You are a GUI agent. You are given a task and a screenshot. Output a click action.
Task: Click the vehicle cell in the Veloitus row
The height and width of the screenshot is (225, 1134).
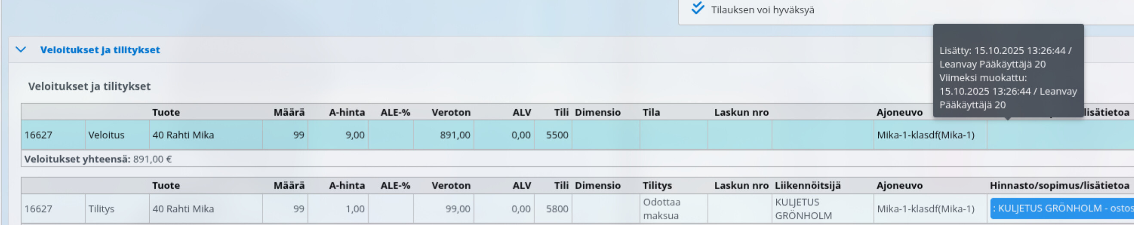(926, 135)
